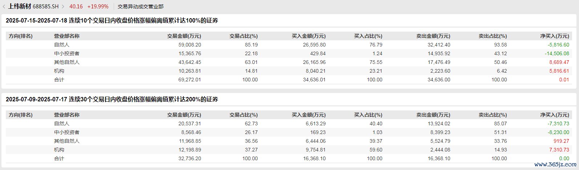Sort first table by 净买入(万元) header

(554, 36)
